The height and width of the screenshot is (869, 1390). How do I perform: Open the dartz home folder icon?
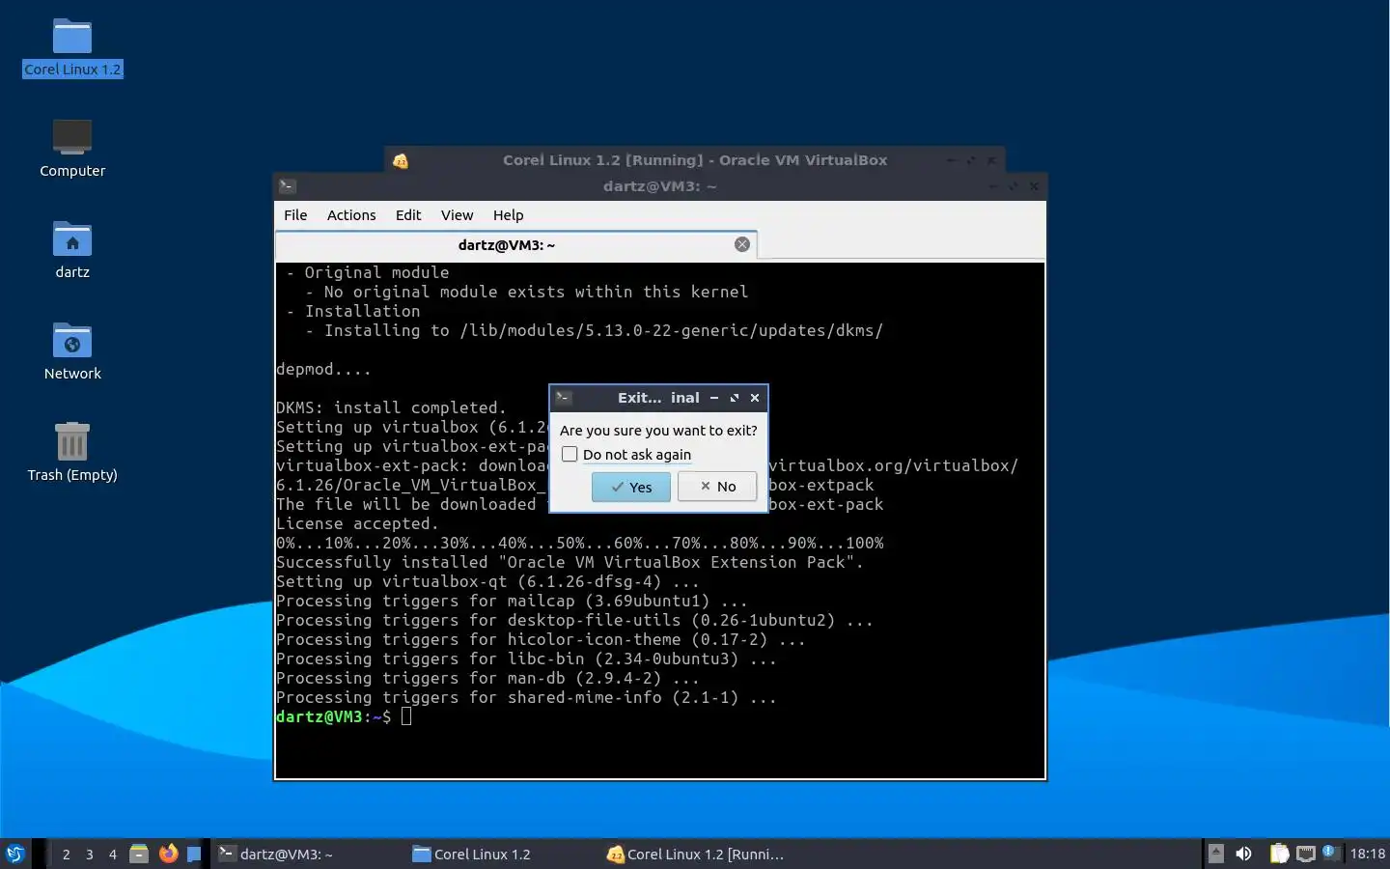click(x=72, y=249)
